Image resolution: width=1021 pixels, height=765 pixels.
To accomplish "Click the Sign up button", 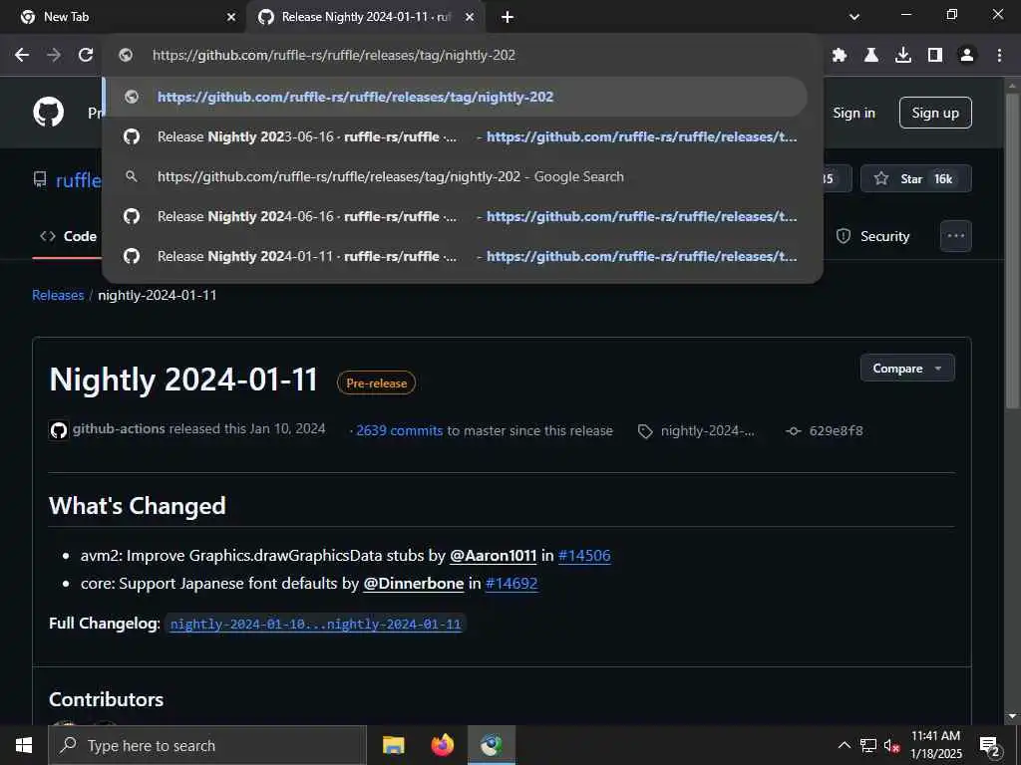I will point(935,113).
